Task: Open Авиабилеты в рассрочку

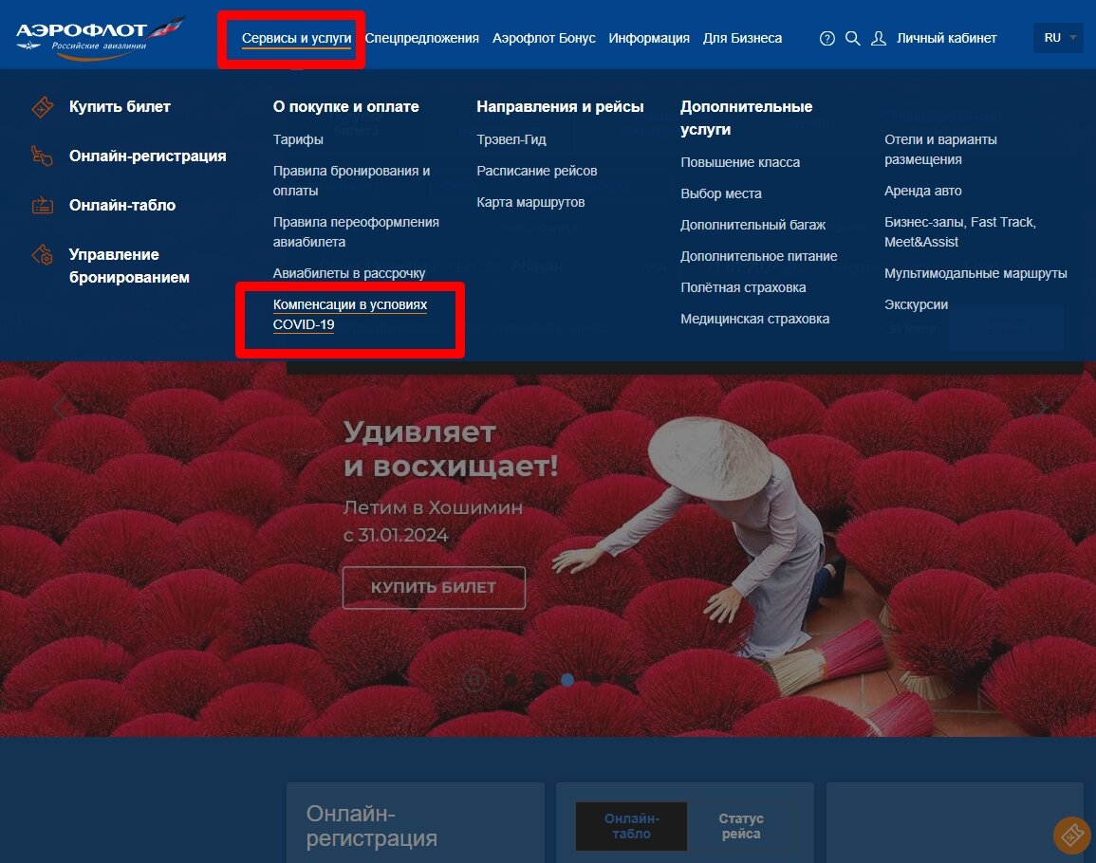Action: pyautogui.click(x=349, y=273)
